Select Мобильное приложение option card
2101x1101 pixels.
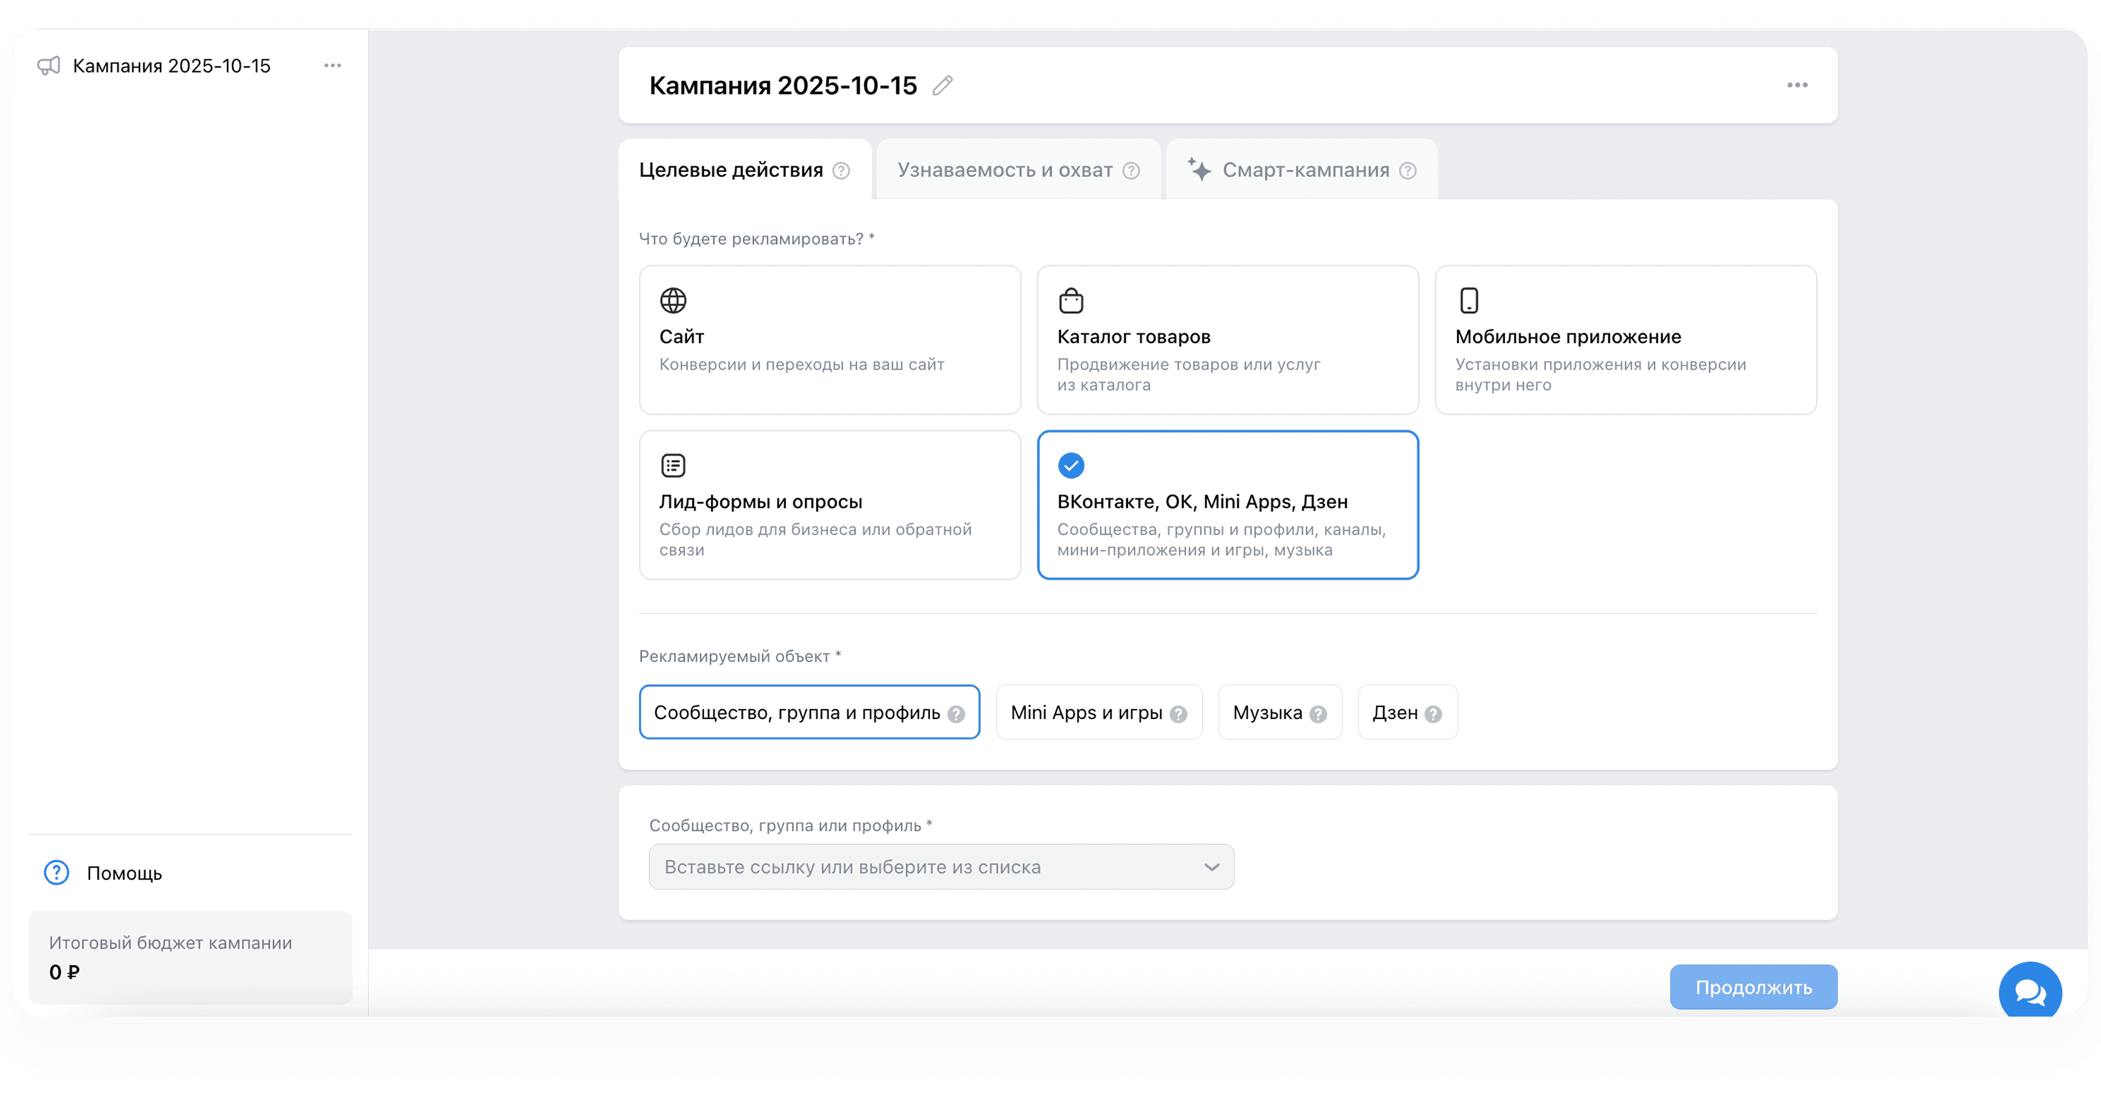(1626, 339)
